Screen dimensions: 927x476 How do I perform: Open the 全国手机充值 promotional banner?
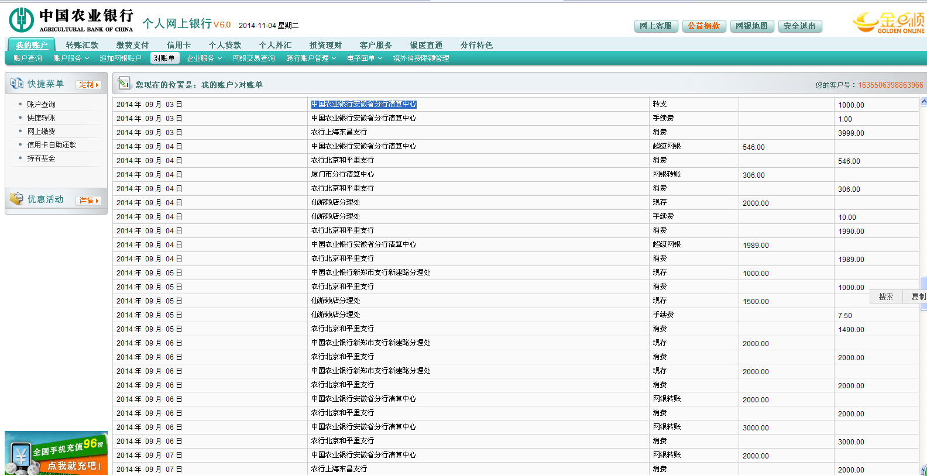(x=56, y=454)
